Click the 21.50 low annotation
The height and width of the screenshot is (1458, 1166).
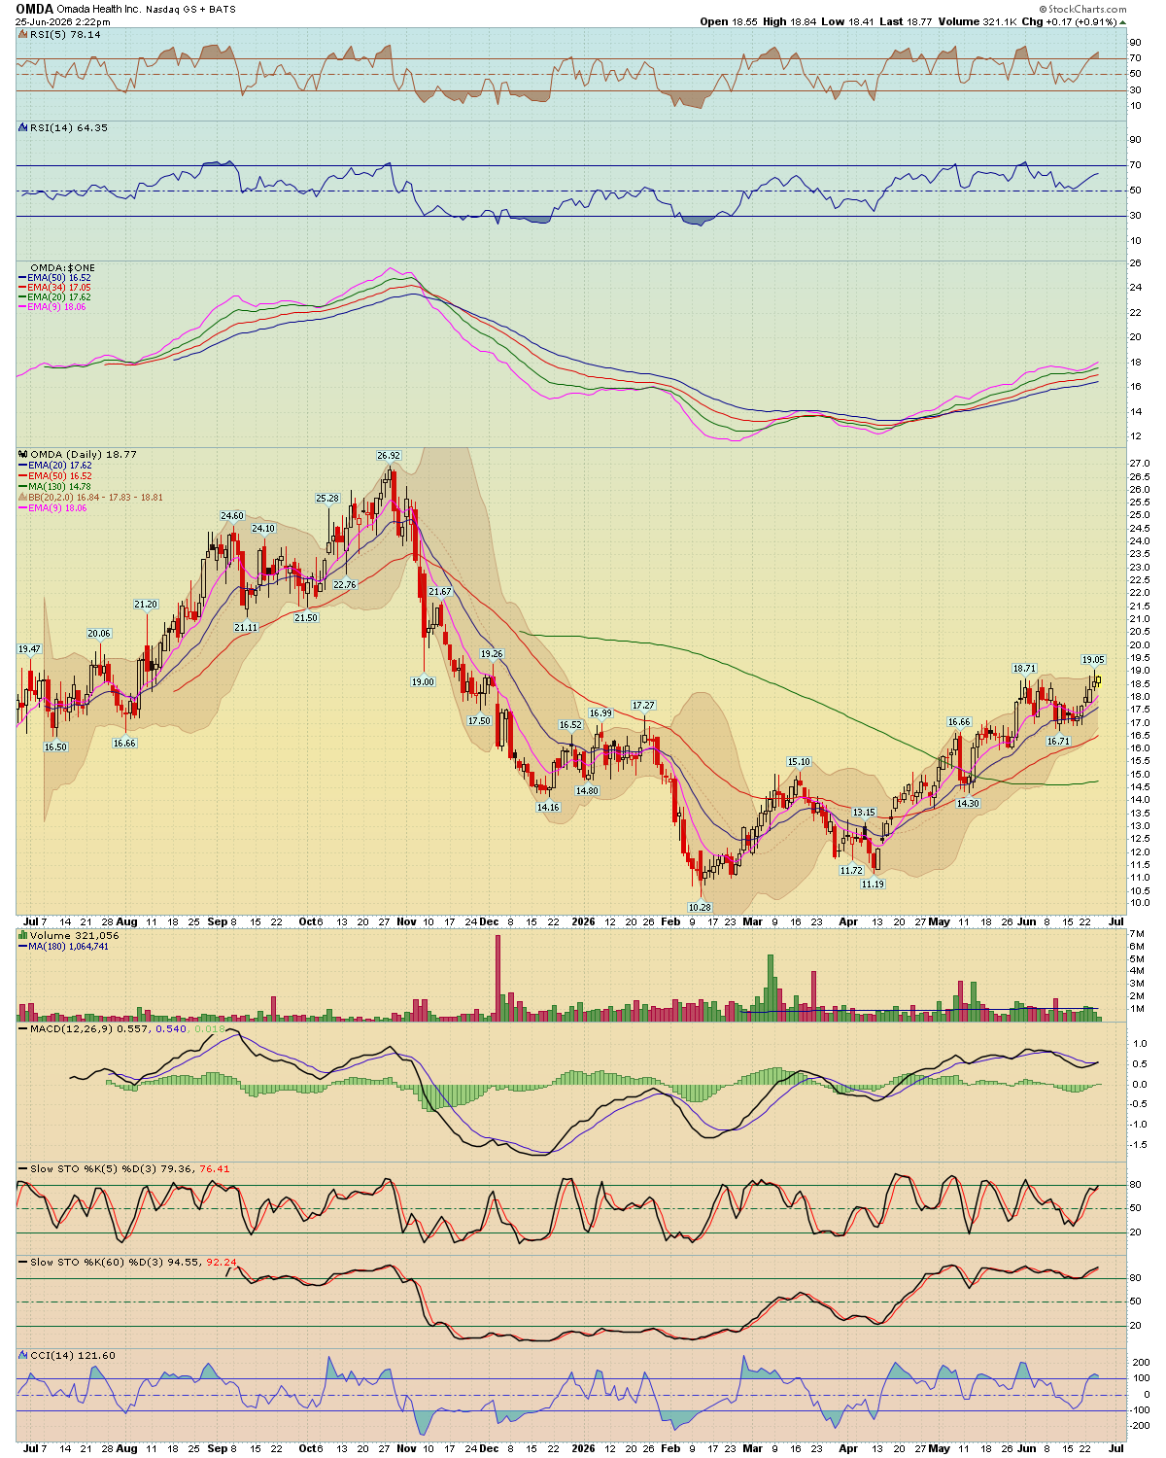click(306, 617)
